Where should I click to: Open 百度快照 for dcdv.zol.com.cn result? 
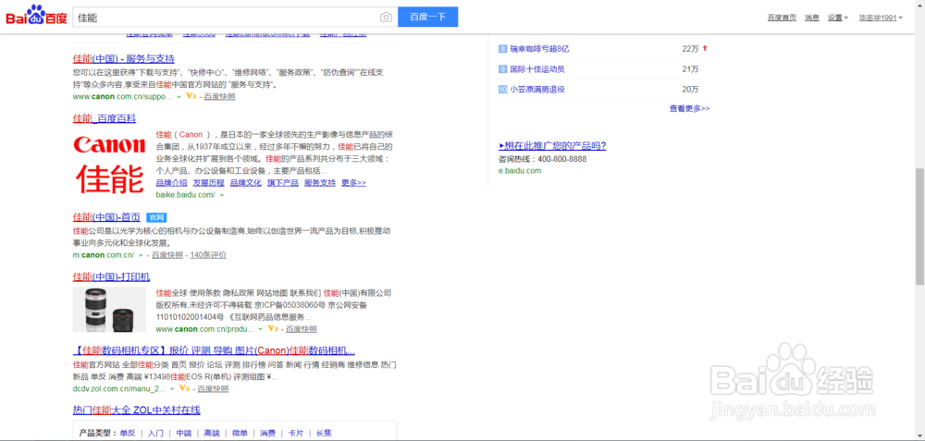(213, 389)
